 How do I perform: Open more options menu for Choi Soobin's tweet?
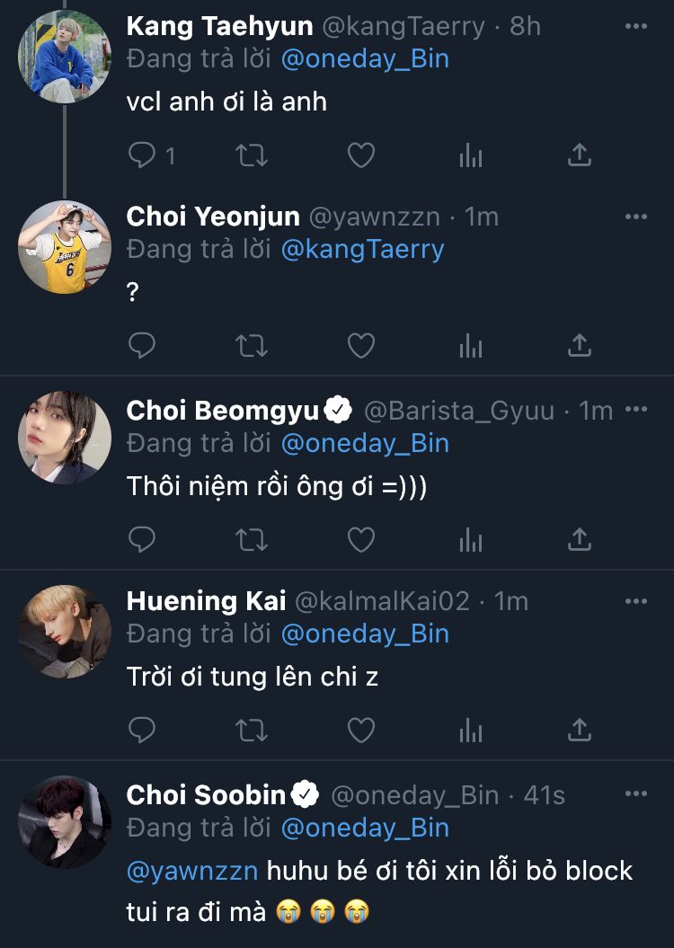coord(635,794)
